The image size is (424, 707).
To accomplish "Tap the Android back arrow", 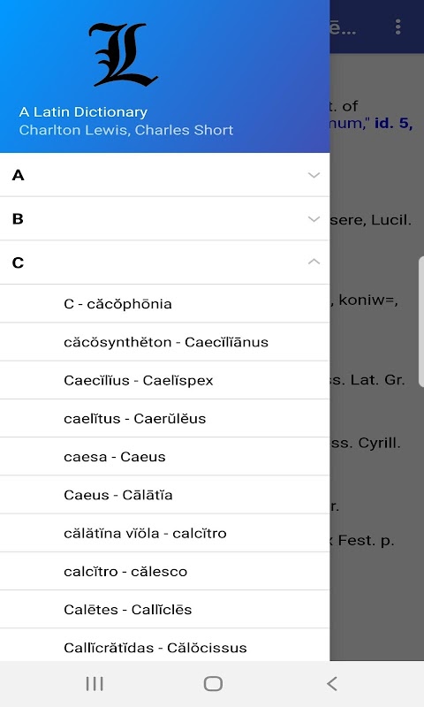I will pos(331,683).
